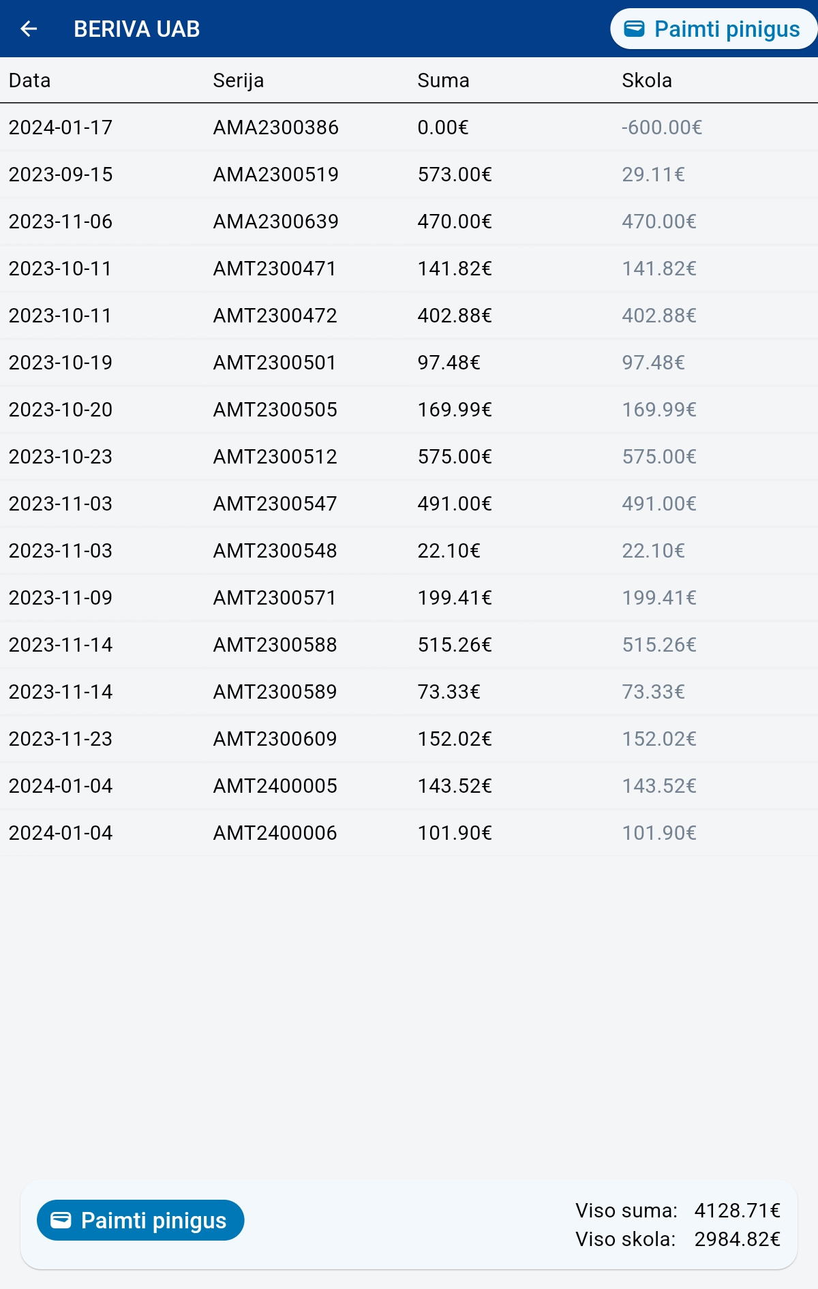This screenshot has height=1289, width=818.
Task: Sort by the Skola column header
Action: 646,80
